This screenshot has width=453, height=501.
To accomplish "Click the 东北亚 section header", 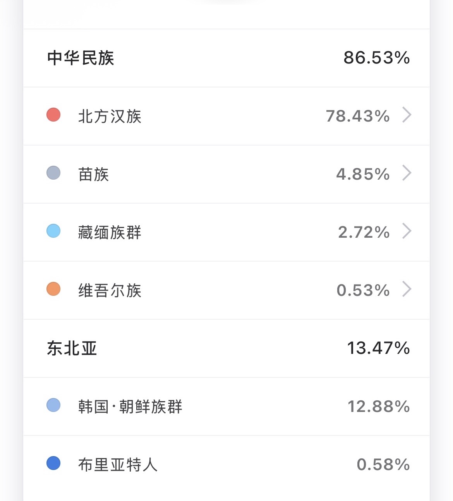I will pyautogui.click(x=72, y=348).
